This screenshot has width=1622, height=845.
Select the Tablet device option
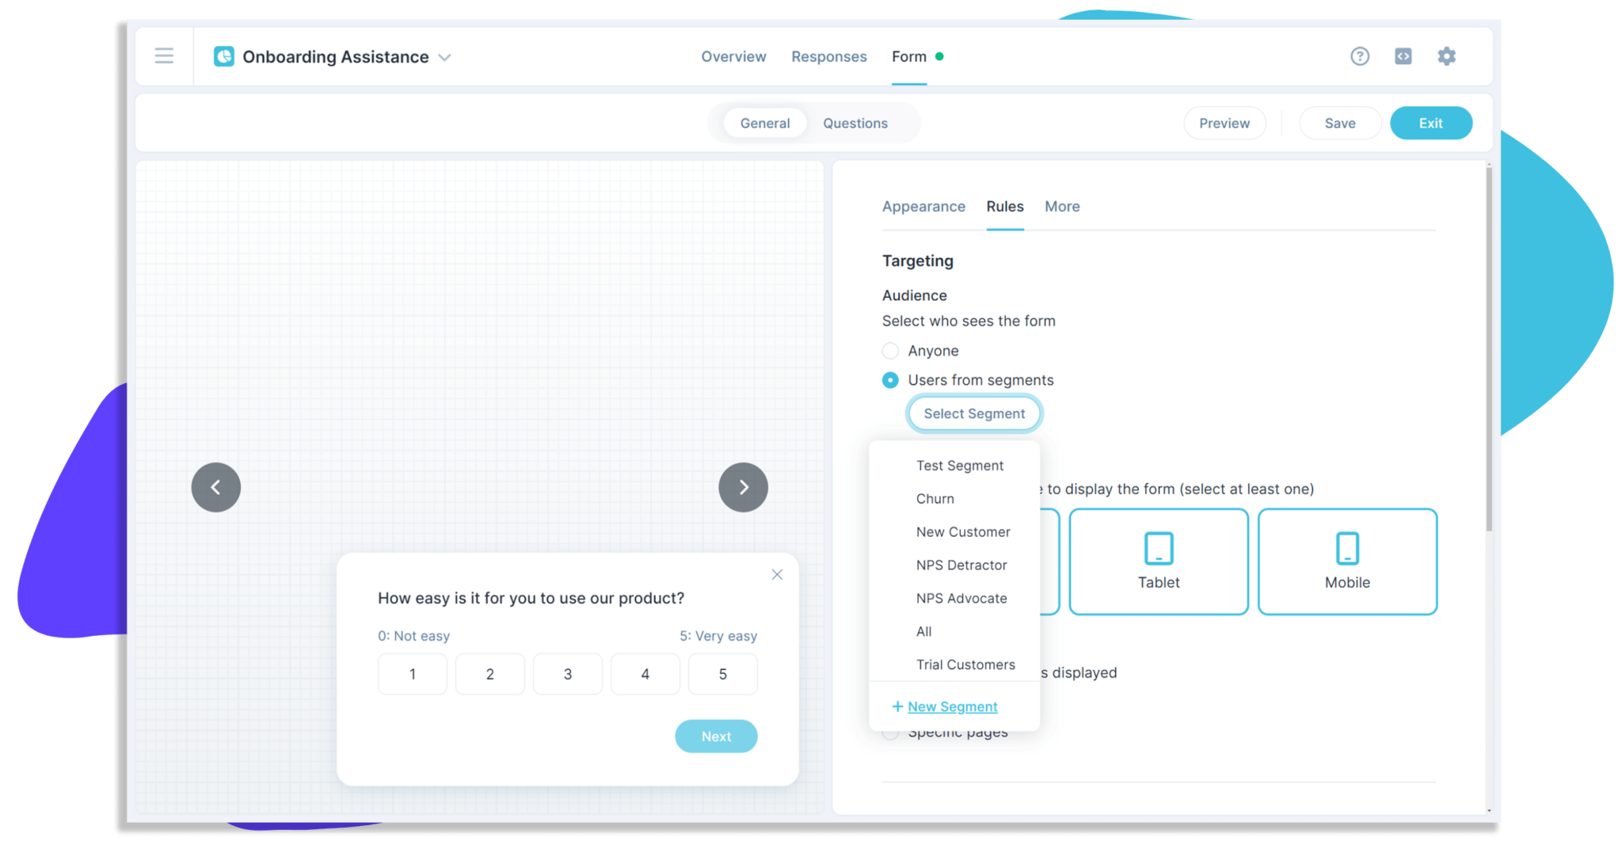[x=1158, y=561]
